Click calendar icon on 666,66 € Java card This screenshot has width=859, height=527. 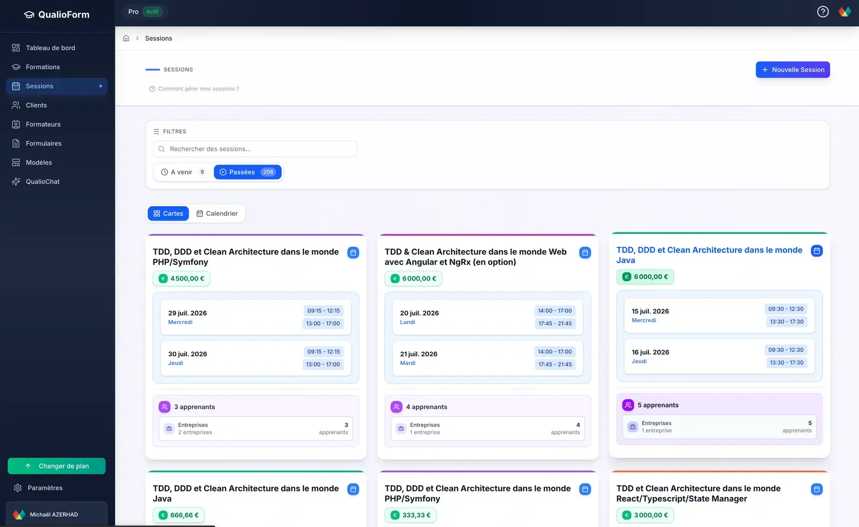353,489
